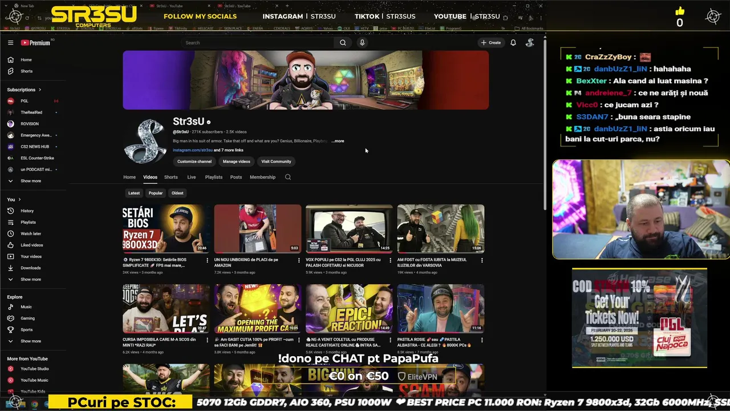Click the search magnifier button

pos(343,43)
